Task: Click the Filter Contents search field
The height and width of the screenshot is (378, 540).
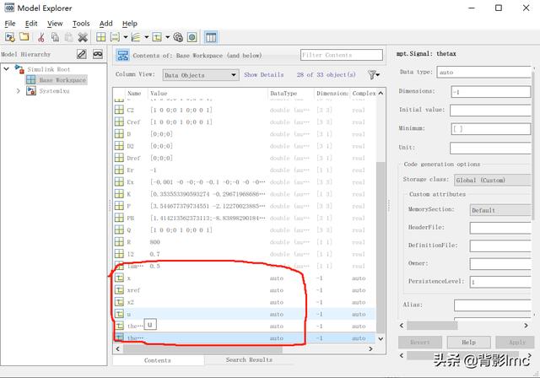Action: click(342, 55)
